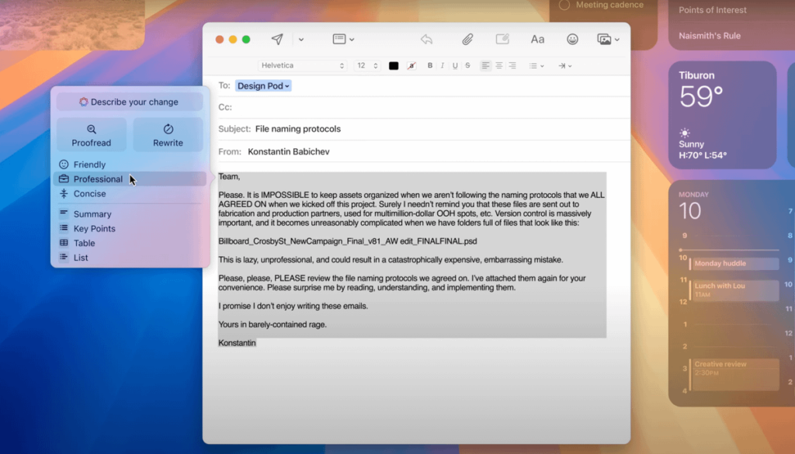The width and height of the screenshot is (795, 454).
Task: Click the Proofread magnifier button
Action: pos(92,135)
